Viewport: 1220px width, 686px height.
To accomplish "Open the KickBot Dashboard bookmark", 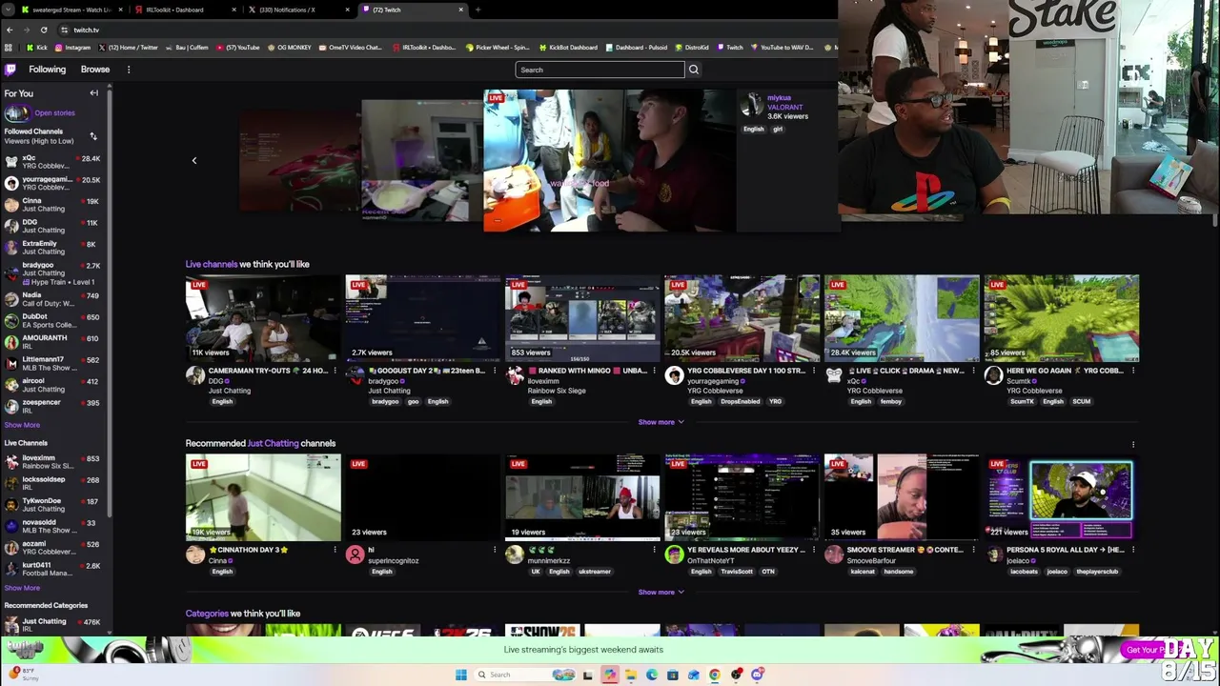I will point(568,48).
